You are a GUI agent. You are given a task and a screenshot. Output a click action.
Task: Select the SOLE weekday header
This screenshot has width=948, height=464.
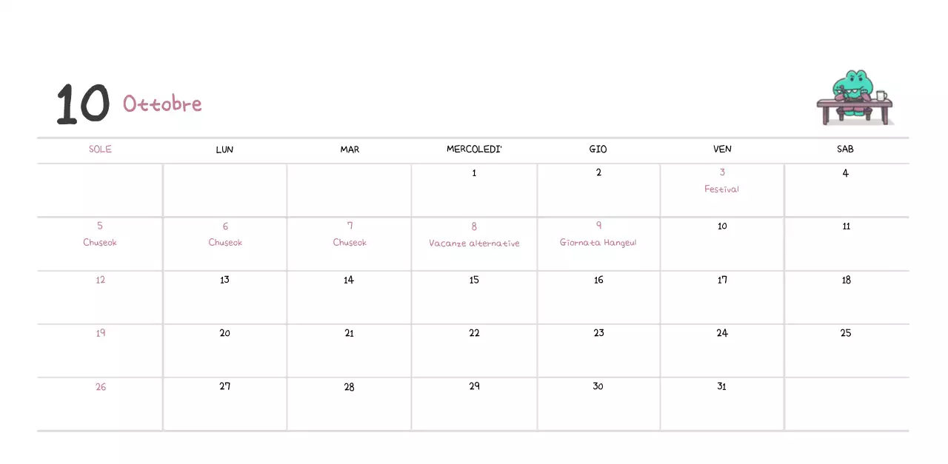pos(100,149)
